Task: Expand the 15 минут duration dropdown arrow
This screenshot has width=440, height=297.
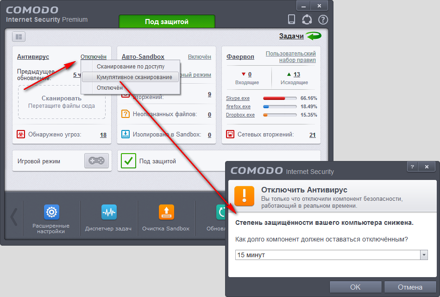Action: pos(424,255)
